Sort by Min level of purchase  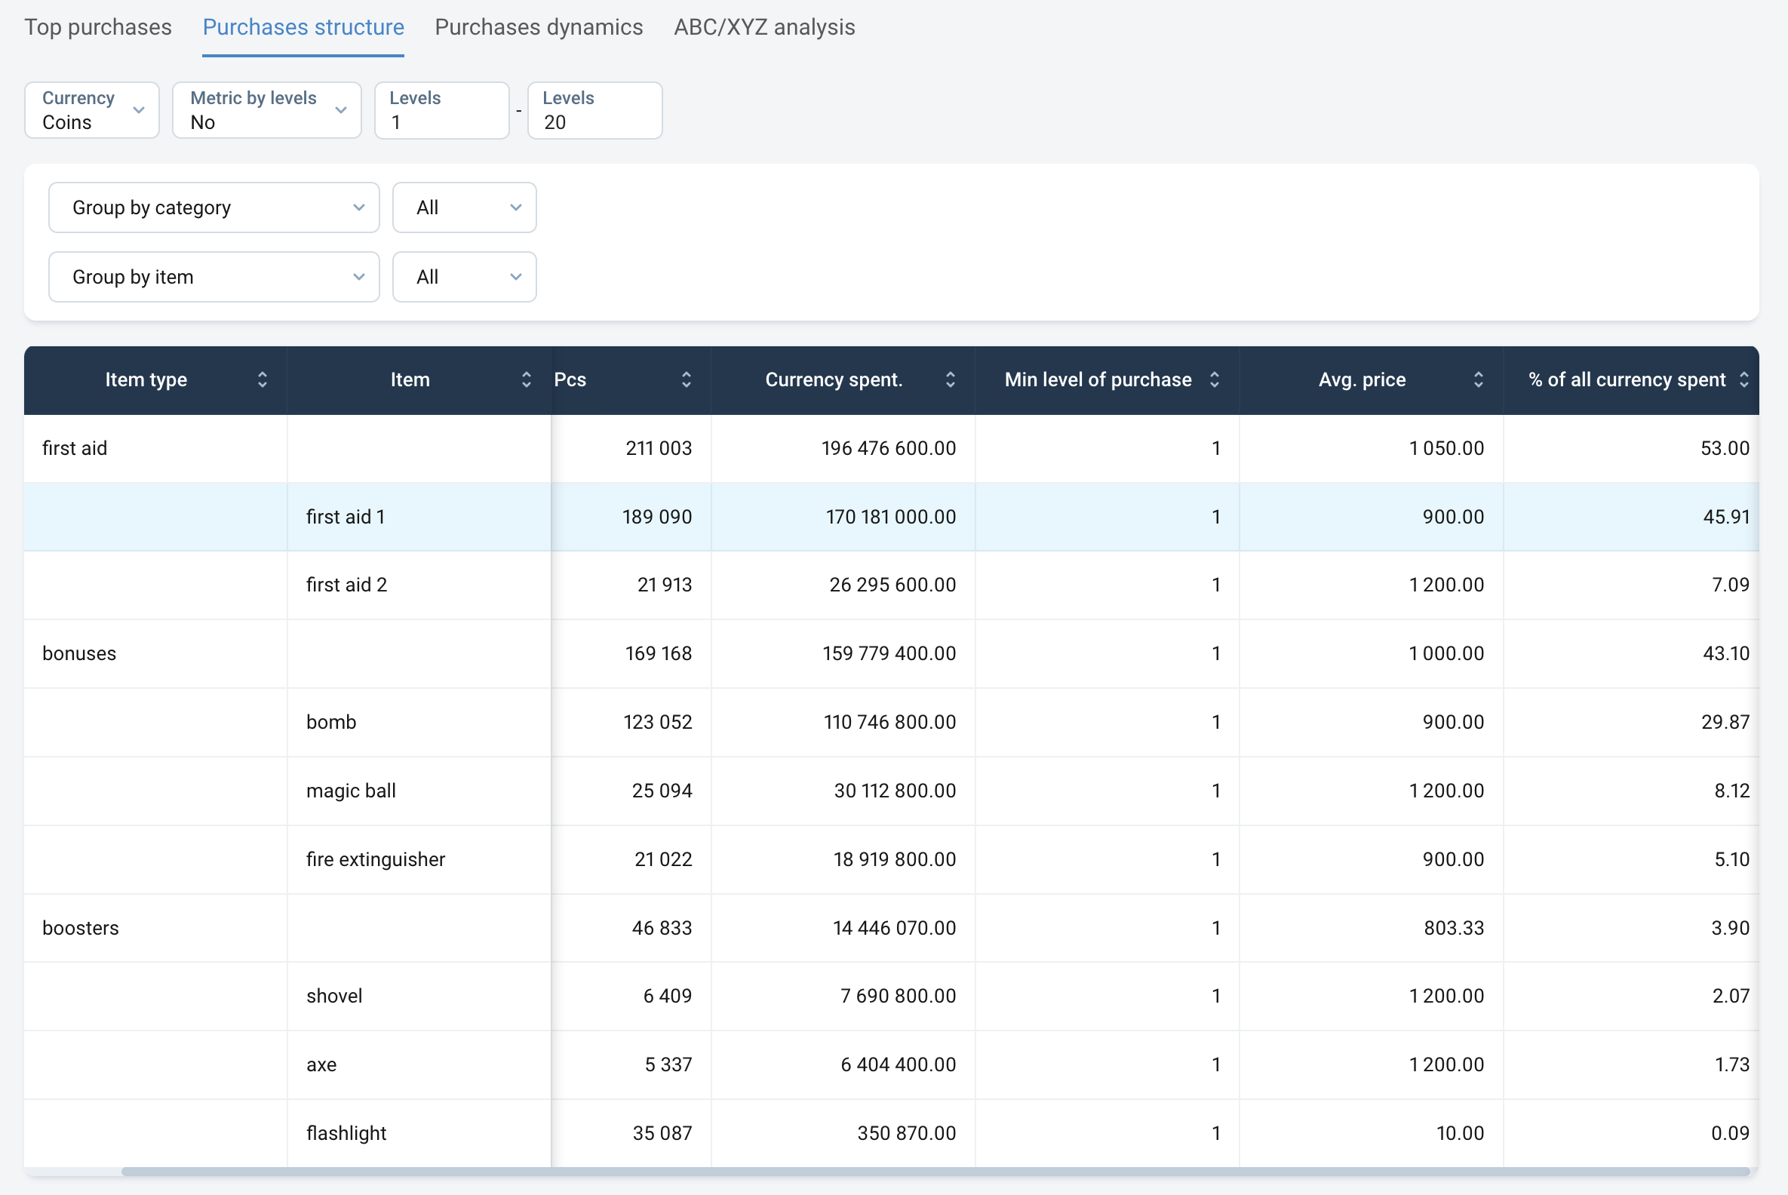(1214, 379)
